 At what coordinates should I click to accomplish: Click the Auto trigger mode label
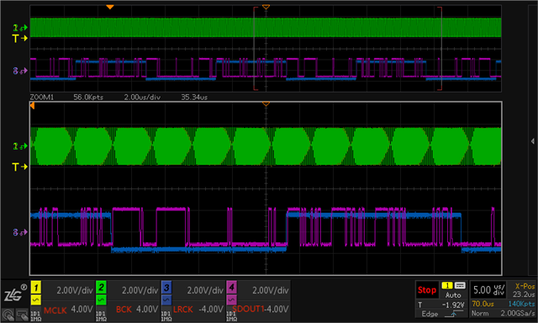453,295
